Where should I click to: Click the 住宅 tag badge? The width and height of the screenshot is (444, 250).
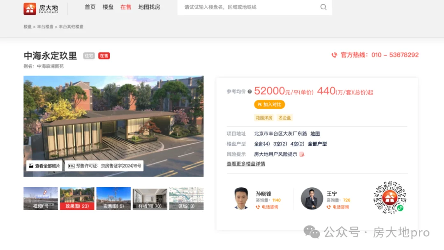click(89, 56)
